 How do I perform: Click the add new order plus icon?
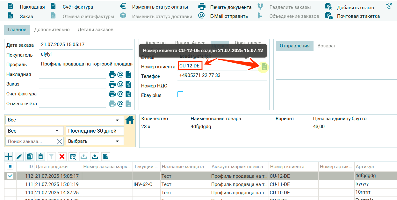(x=9, y=156)
